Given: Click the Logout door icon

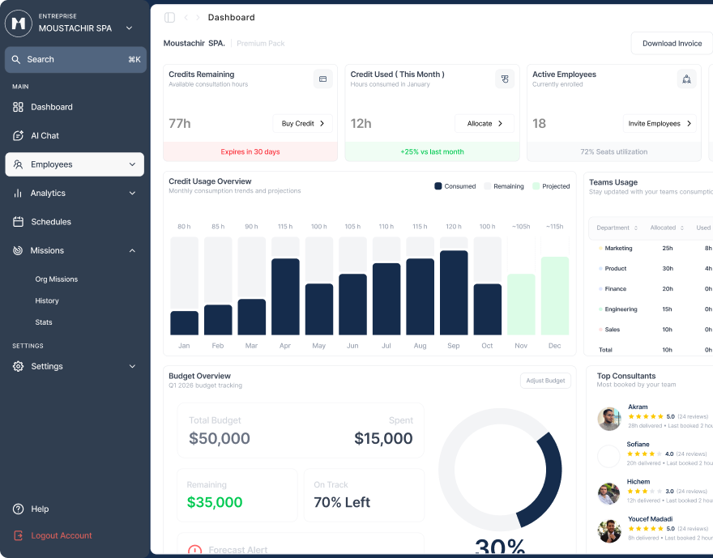Looking at the screenshot, I should (18, 535).
